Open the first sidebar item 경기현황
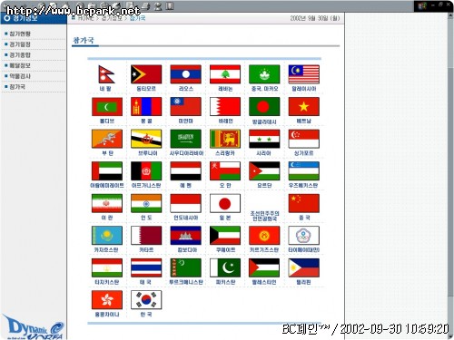 (20, 34)
